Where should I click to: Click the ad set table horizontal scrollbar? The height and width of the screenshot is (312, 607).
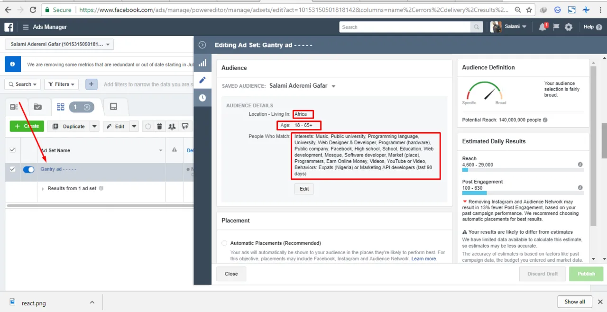(x=101, y=205)
